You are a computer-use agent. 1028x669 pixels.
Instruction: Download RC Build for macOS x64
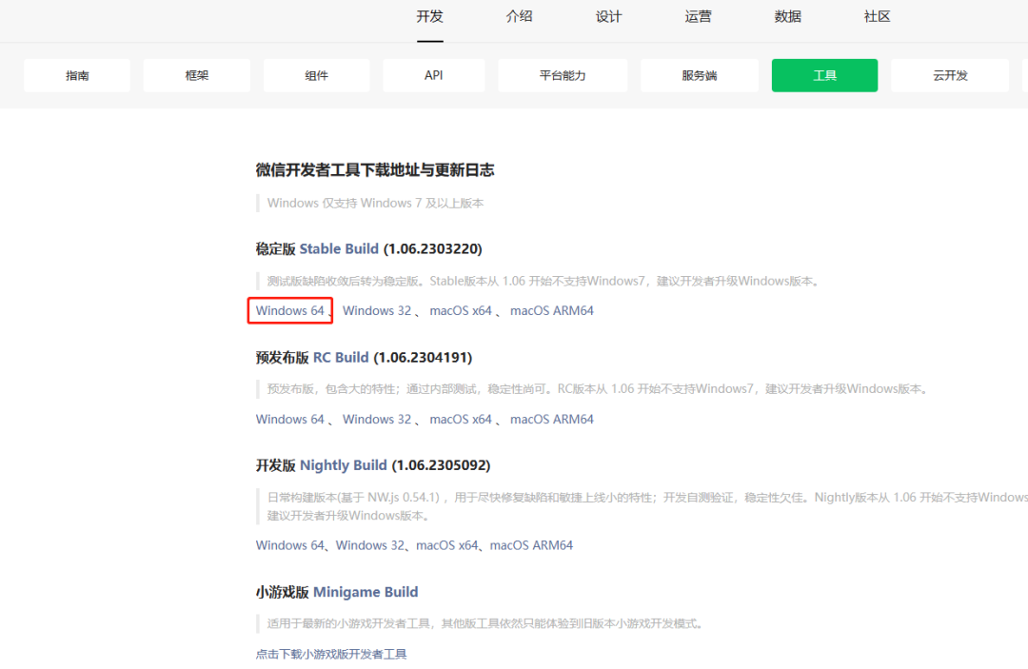coord(461,420)
